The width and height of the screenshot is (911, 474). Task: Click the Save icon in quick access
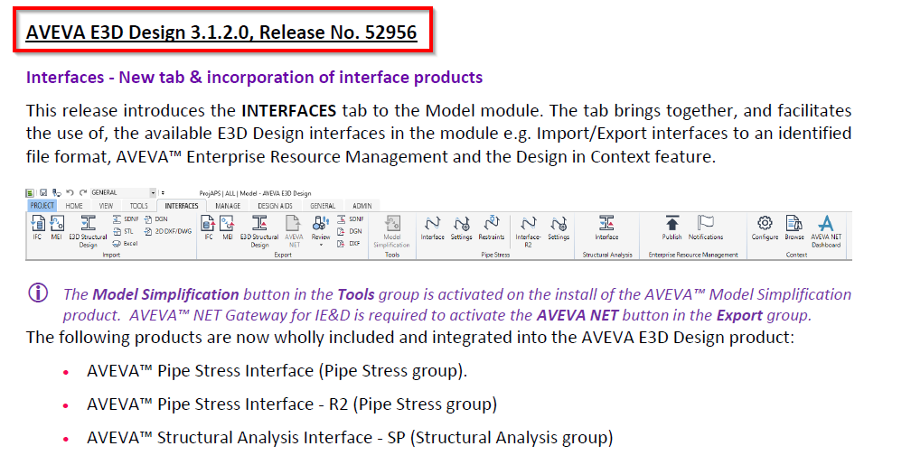43,192
